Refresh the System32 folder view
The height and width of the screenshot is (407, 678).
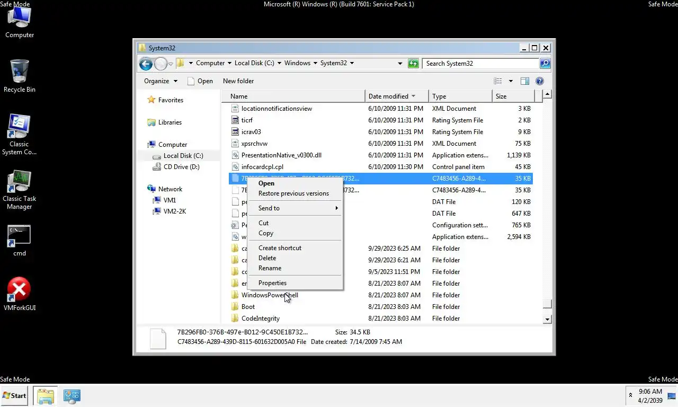click(x=413, y=64)
